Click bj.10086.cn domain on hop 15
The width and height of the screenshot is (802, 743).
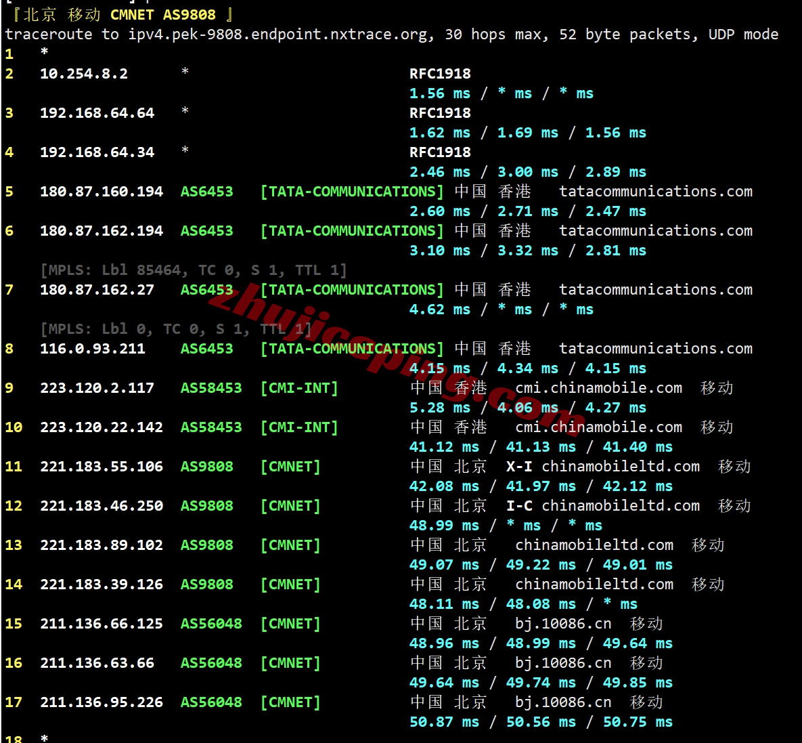pyautogui.click(x=564, y=623)
